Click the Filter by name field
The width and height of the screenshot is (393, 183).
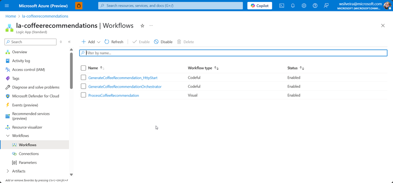tap(233, 53)
